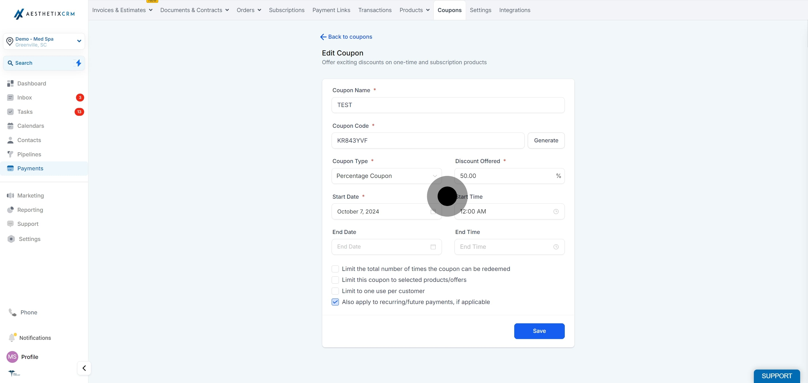Screen dimensions: 808x383
Task: Click the Coupon Name field containing TEST
Action: [448, 105]
